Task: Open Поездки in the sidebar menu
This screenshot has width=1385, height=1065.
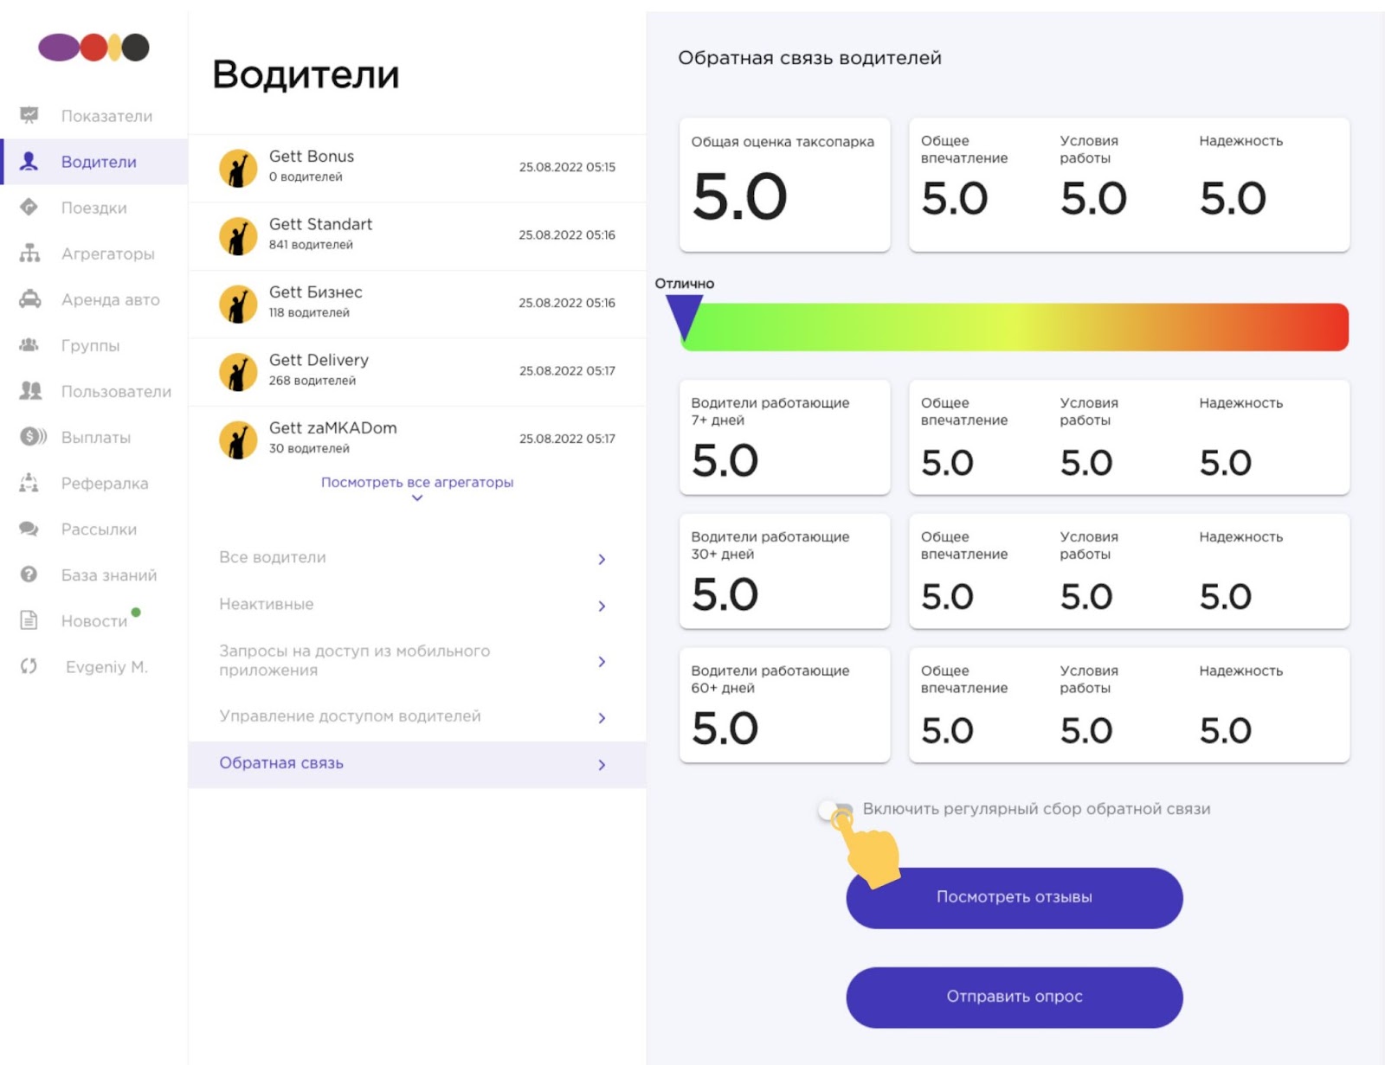Action: click(94, 208)
